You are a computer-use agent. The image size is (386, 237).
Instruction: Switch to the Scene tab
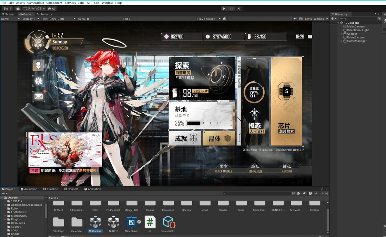pos(8,14)
